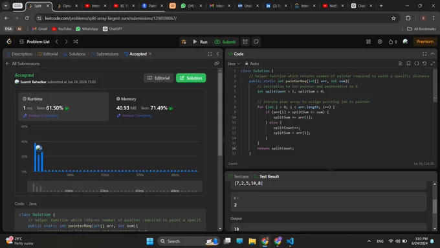The height and width of the screenshot is (248, 440).
Task: Analyze Complexity under Runtime
Action: click(41, 115)
